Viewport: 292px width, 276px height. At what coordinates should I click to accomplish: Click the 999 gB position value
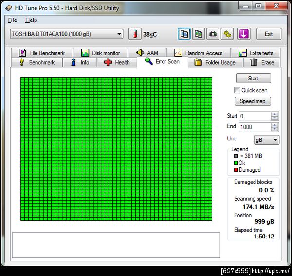point(264,222)
